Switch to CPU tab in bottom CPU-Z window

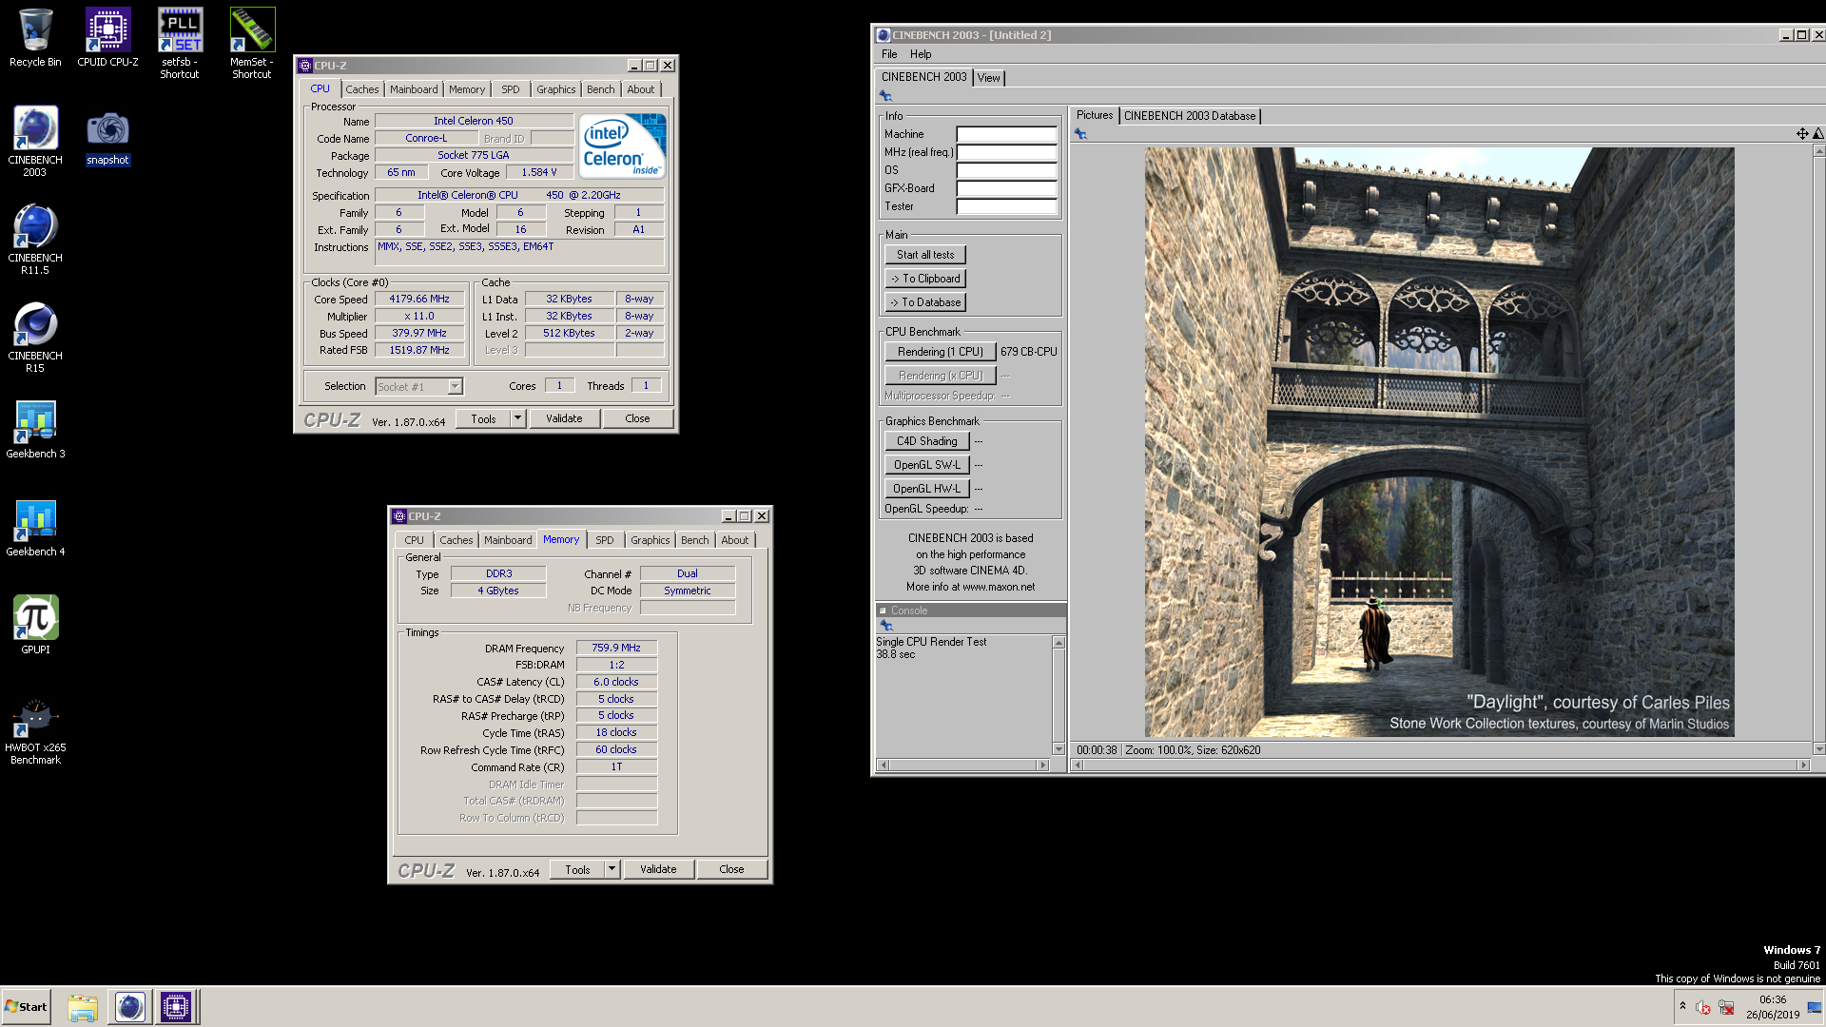point(415,540)
